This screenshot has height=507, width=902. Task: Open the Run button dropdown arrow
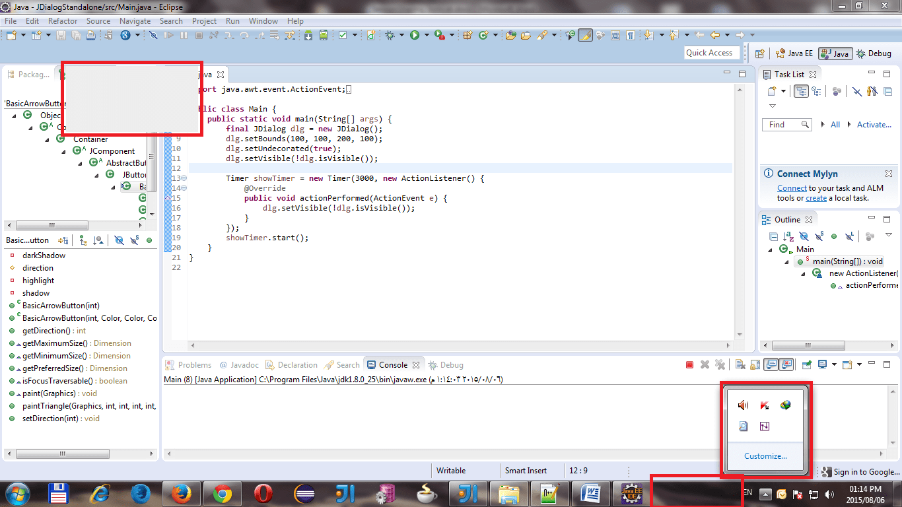[426, 34]
